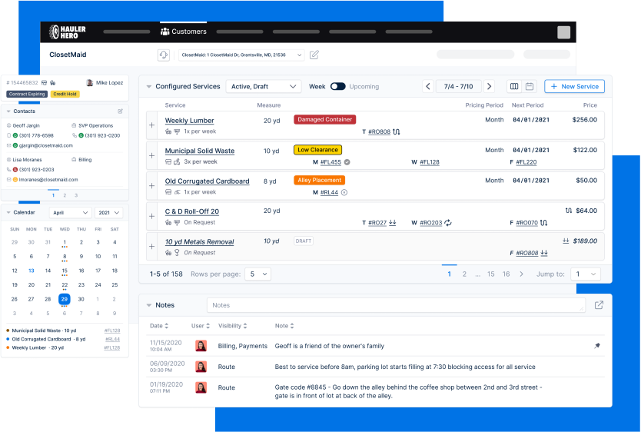This screenshot has width=641, height=432.
Task: Sort notes by Note column
Action: click(284, 326)
